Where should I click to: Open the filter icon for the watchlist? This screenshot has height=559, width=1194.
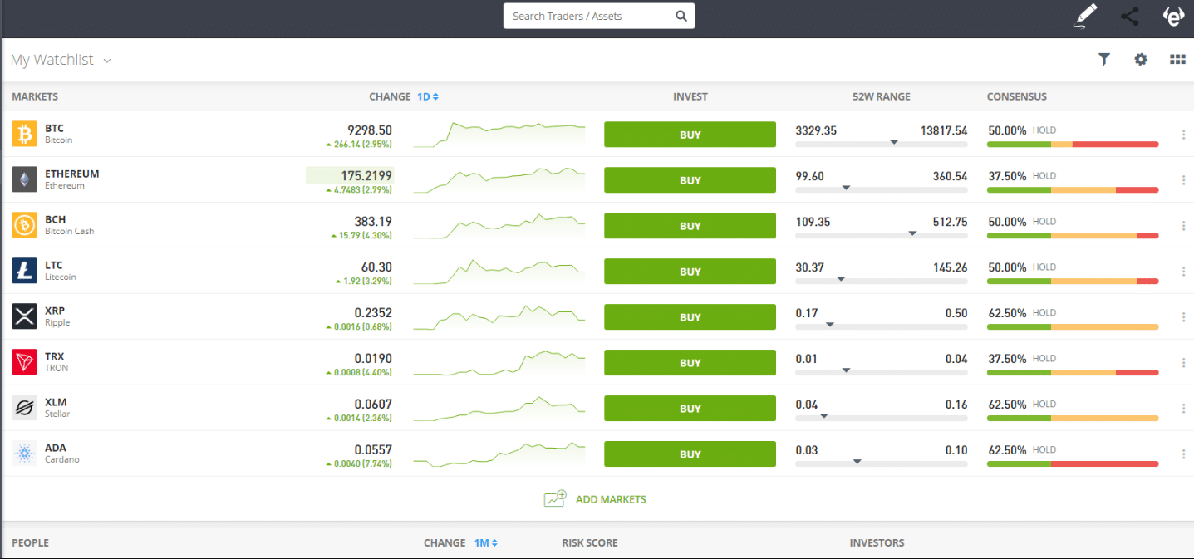[x=1103, y=59]
